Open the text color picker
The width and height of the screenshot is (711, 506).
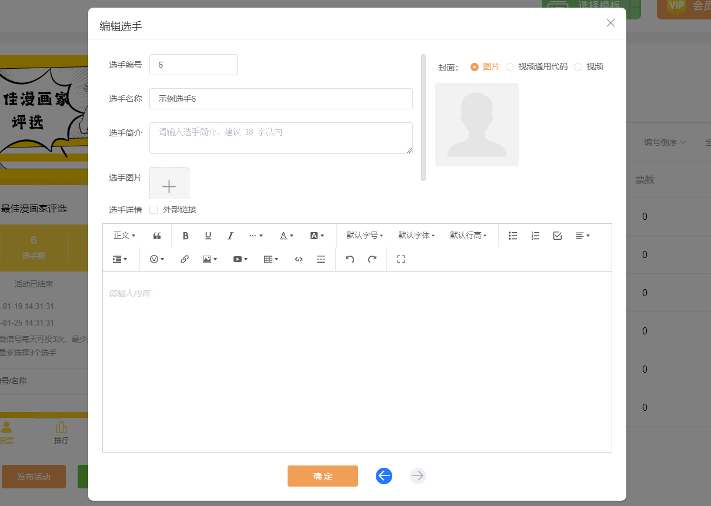[286, 236]
